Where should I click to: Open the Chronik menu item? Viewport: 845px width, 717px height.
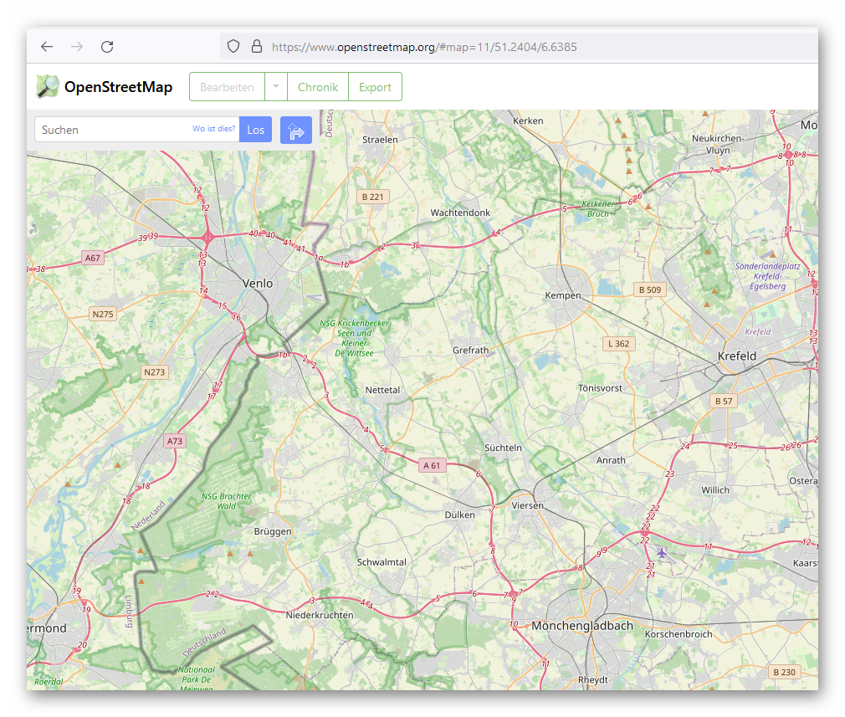[x=317, y=86]
